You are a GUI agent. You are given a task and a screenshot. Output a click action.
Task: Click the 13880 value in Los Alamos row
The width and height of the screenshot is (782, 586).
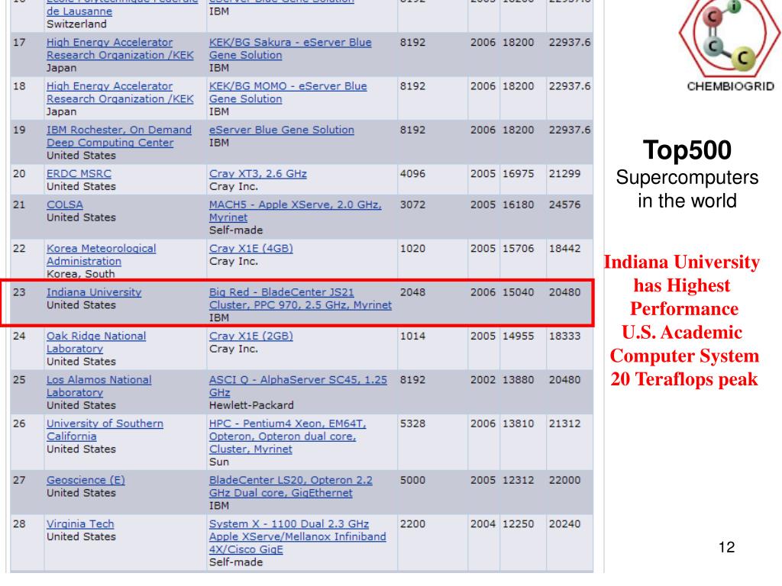(518, 380)
